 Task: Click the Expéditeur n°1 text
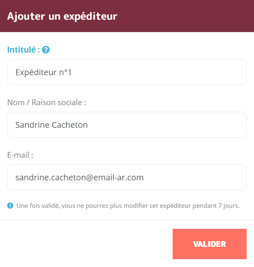[44, 72]
